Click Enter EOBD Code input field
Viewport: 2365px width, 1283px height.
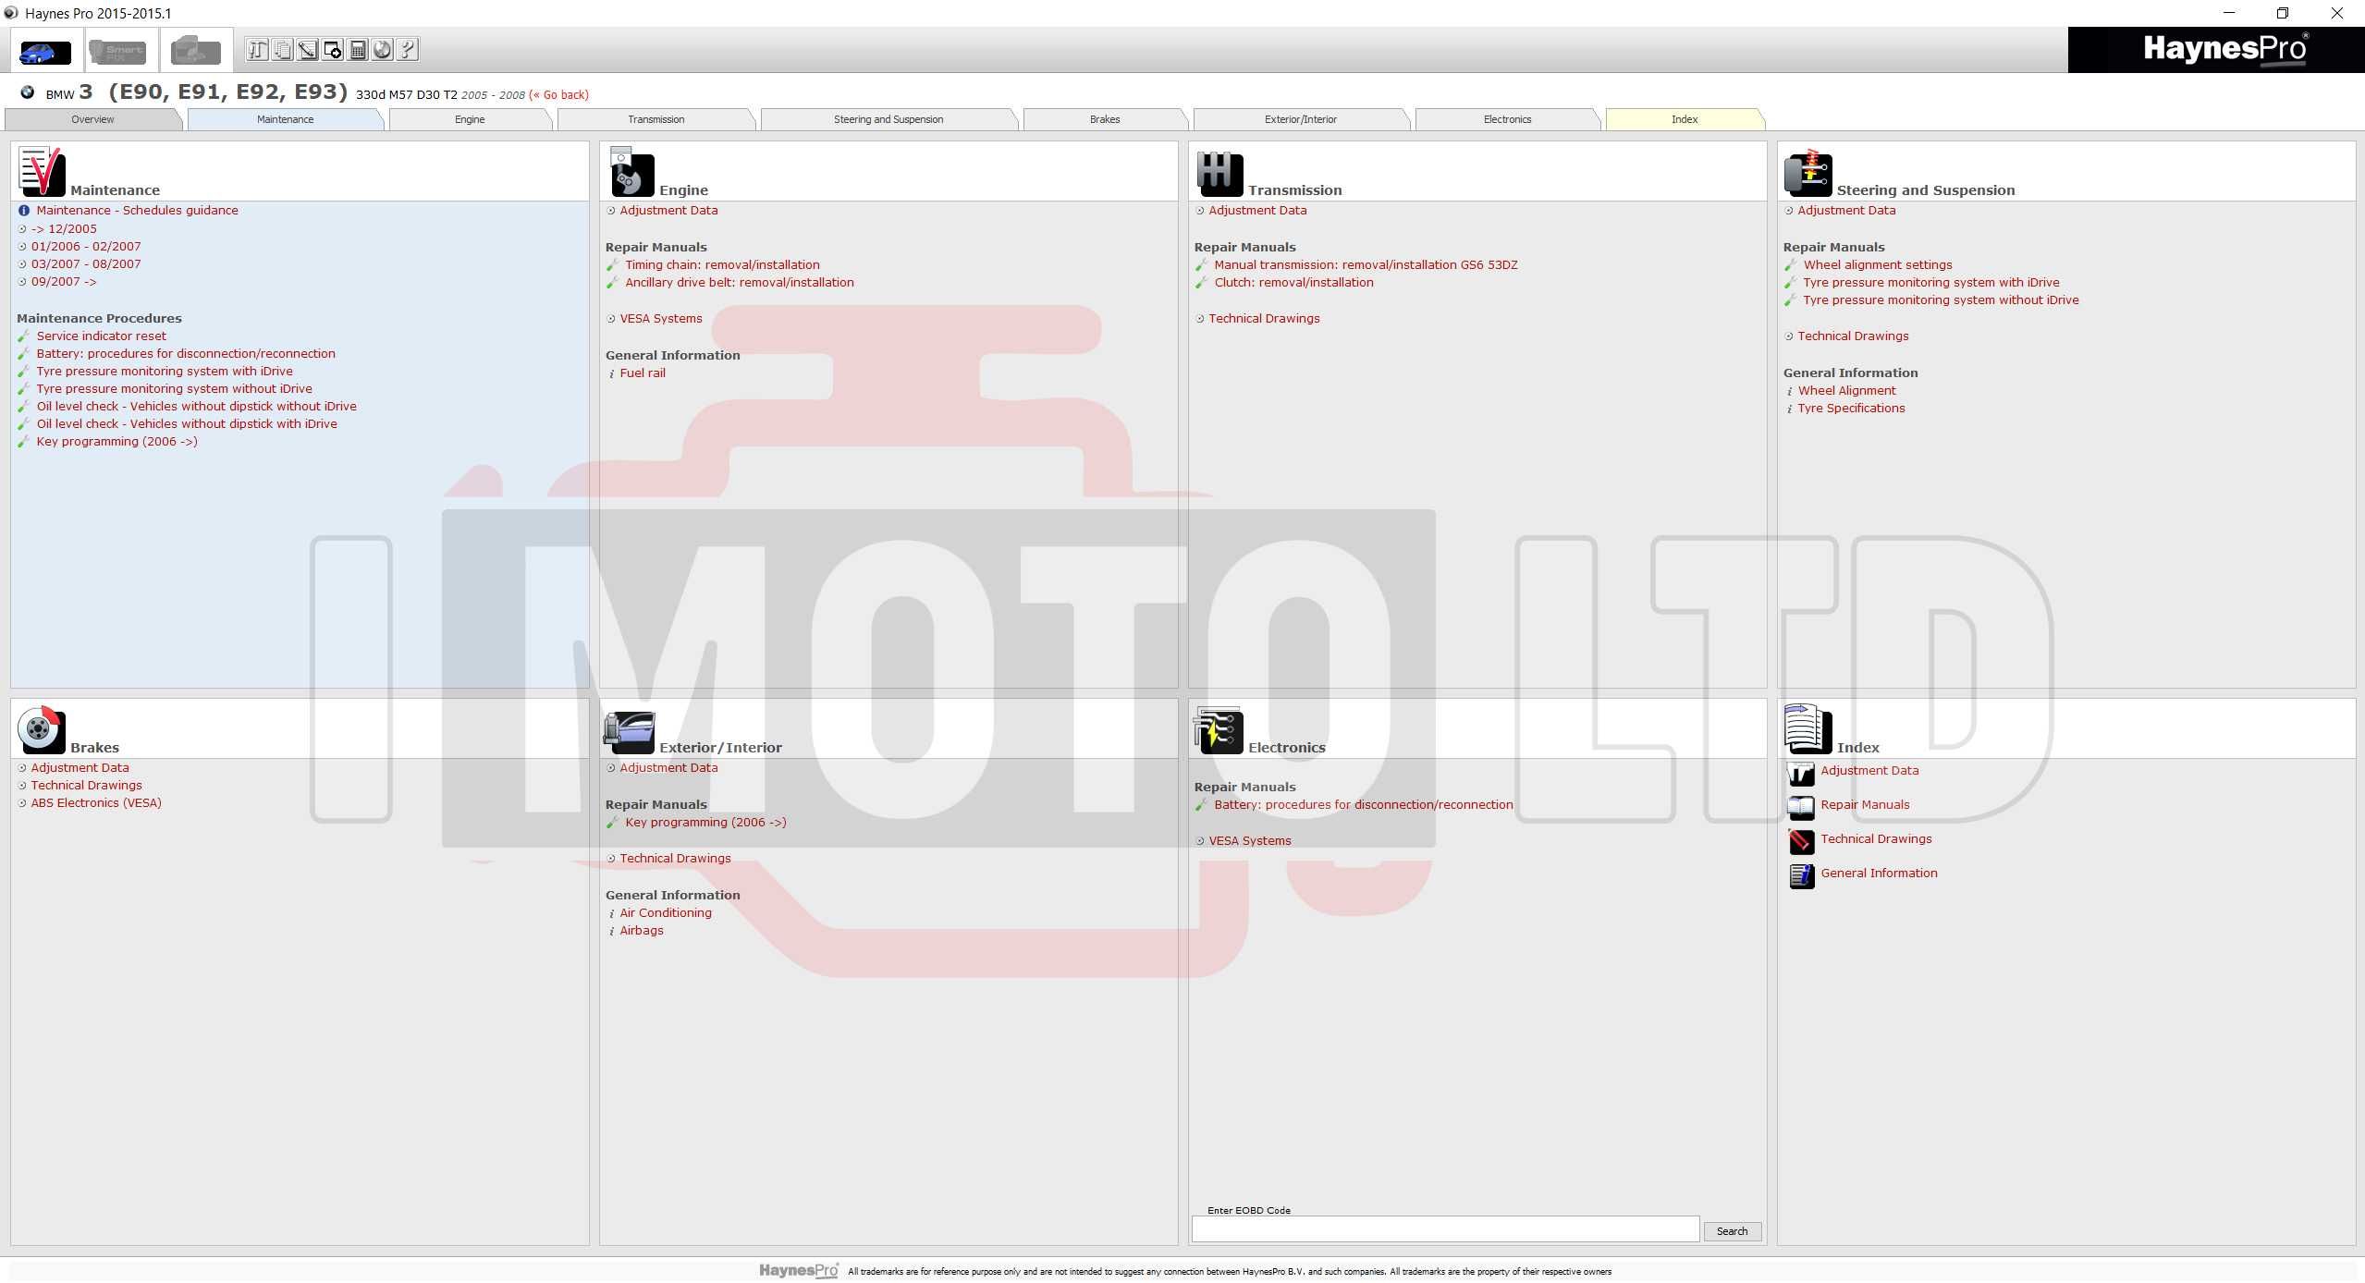pyautogui.click(x=1446, y=1231)
